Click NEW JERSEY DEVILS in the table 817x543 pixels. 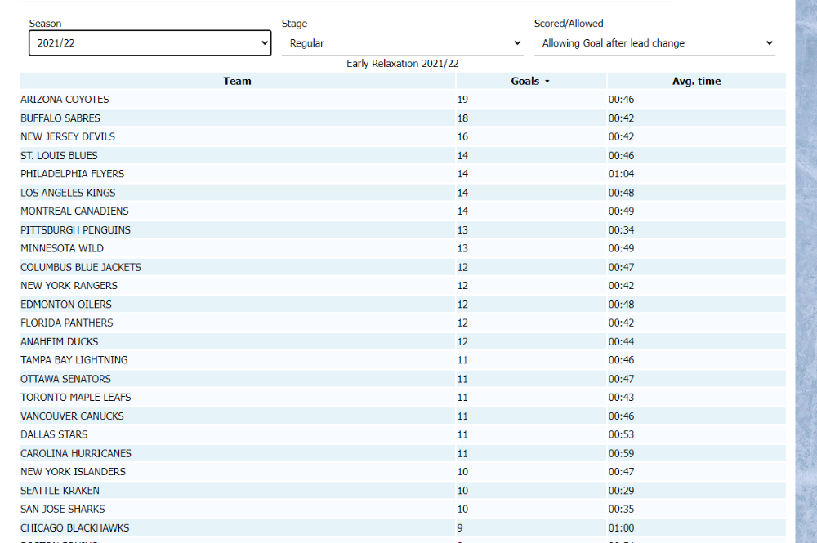(x=68, y=137)
